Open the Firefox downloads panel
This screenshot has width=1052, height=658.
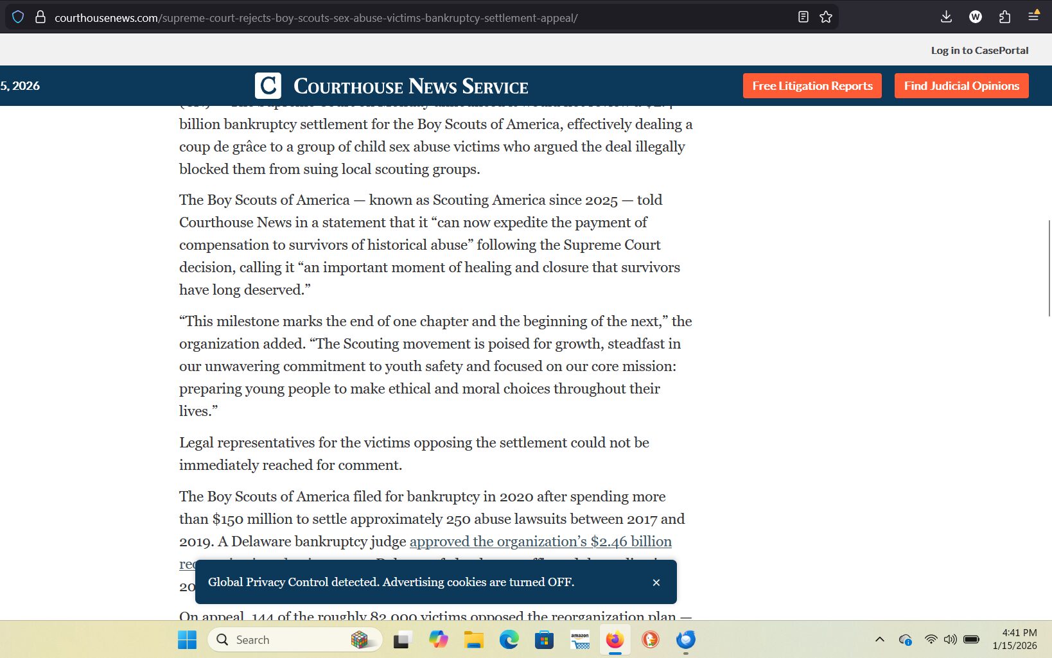coord(946,17)
